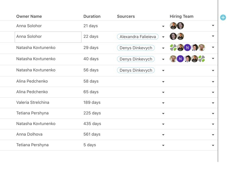Screen dimensions: 237x174
Task: Select the Anna Solohor cell with 22 days
Action: 48,37
